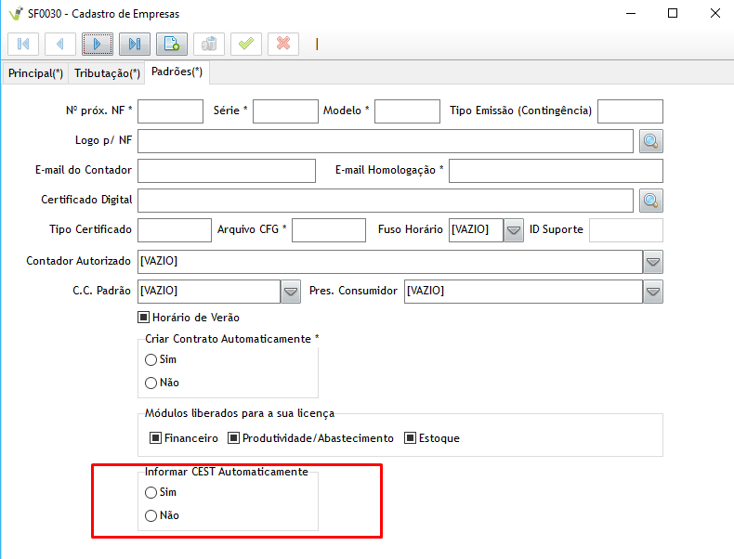Jump to the last record
This screenshot has height=559, width=734.
click(x=135, y=44)
